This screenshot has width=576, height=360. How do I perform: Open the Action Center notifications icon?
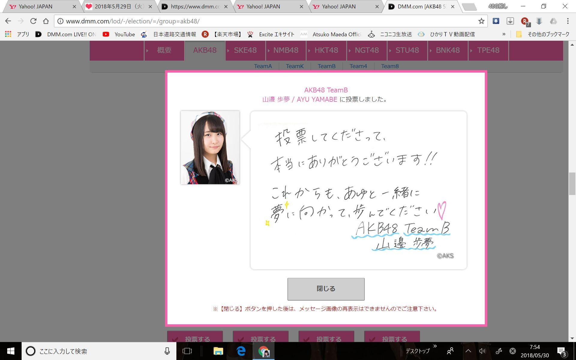coord(562,351)
